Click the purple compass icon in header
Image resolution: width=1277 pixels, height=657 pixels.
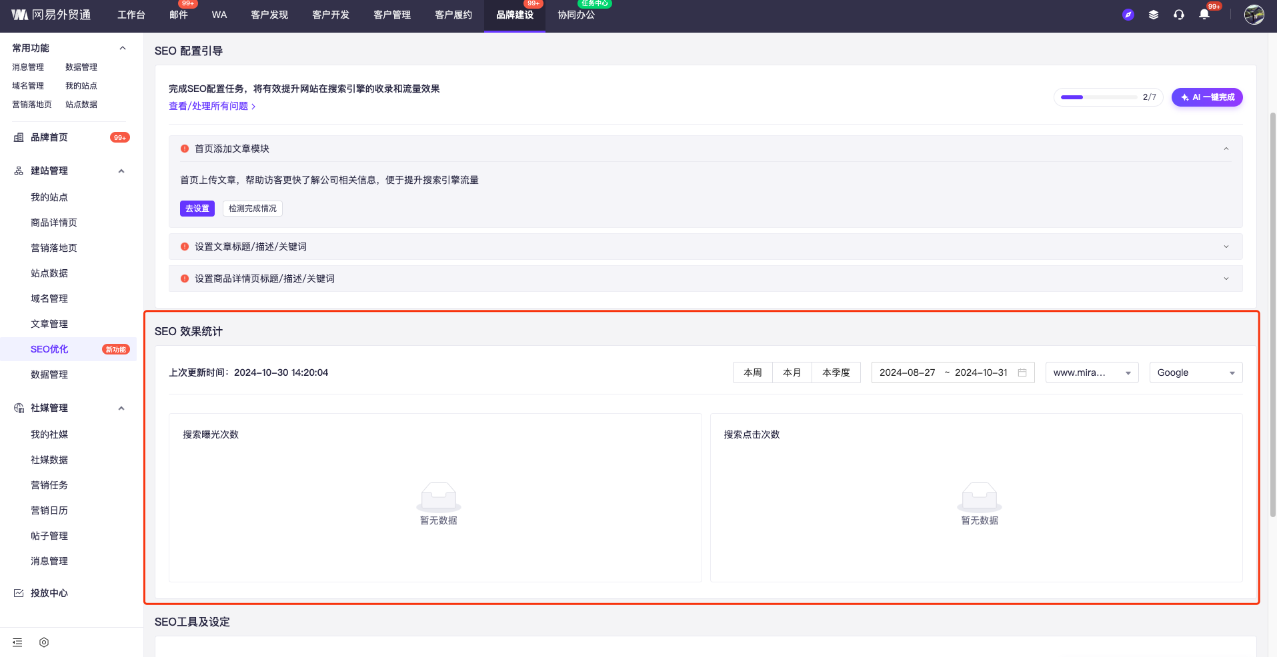(1128, 15)
